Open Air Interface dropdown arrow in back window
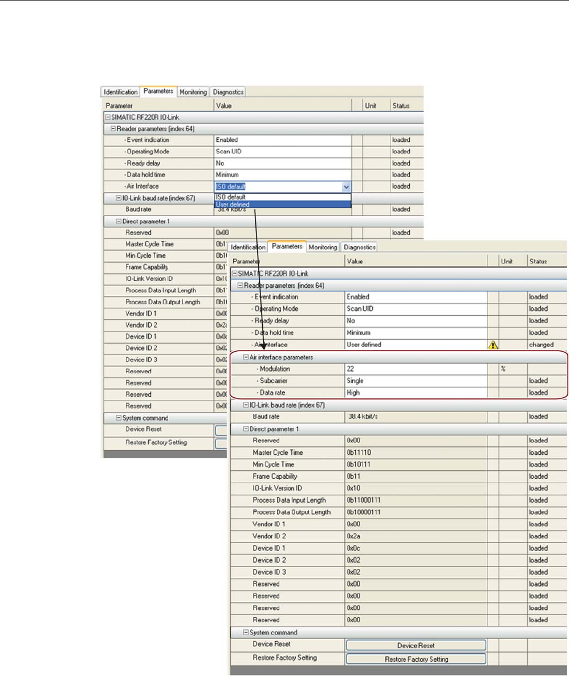570x676 pixels. coord(346,187)
